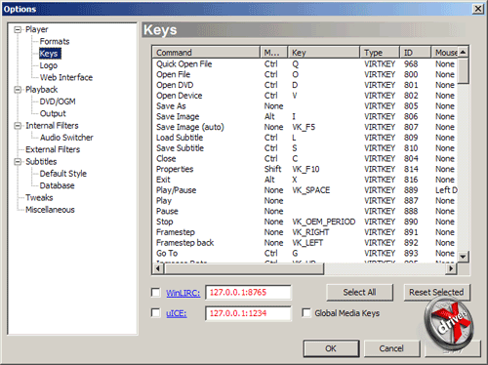Image resolution: width=488 pixels, height=365 pixels.
Task: Click the key list down arrow
Action: [463, 257]
